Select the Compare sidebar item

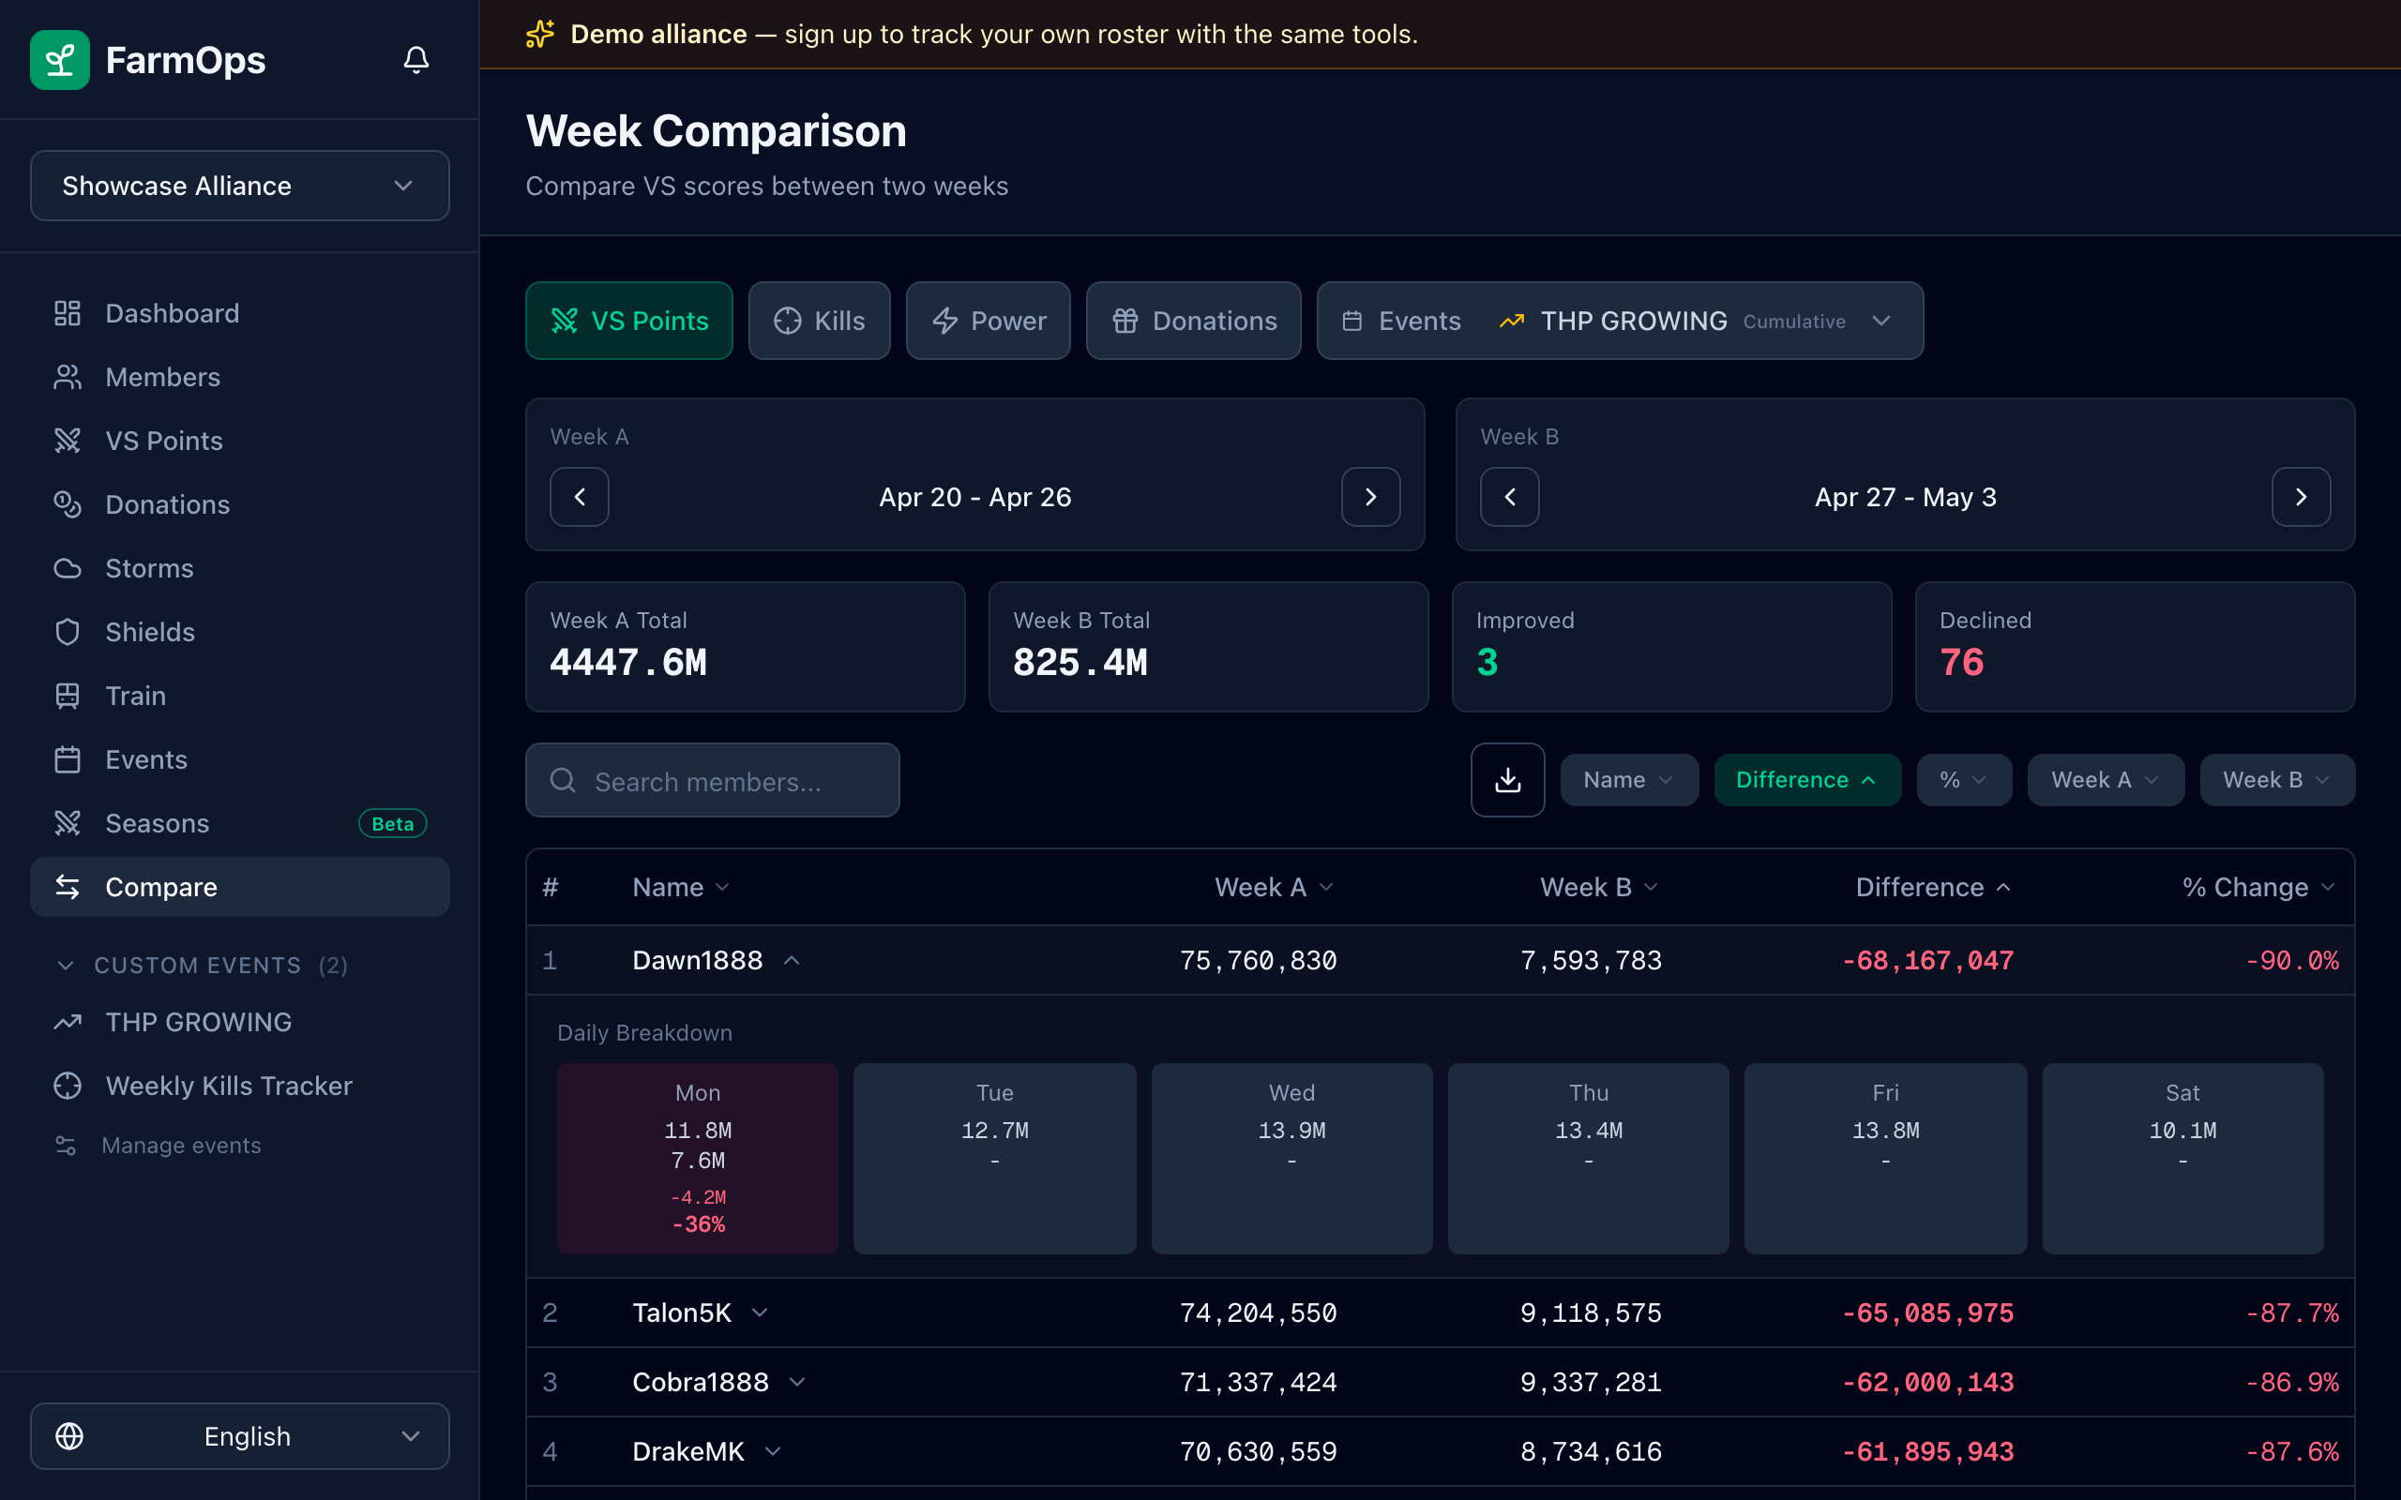[239, 887]
